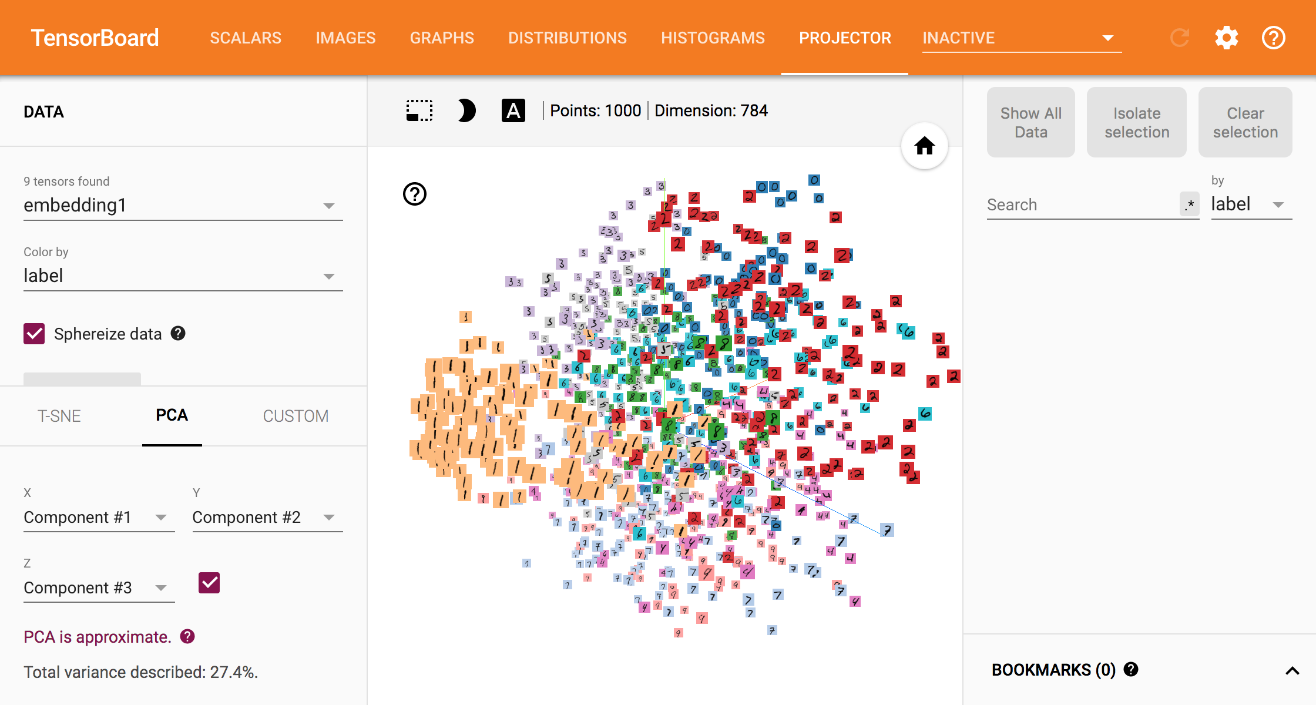Image resolution: width=1316 pixels, height=705 pixels.
Task: Open the HISTOGRAMS tab
Action: coord(713,38)
